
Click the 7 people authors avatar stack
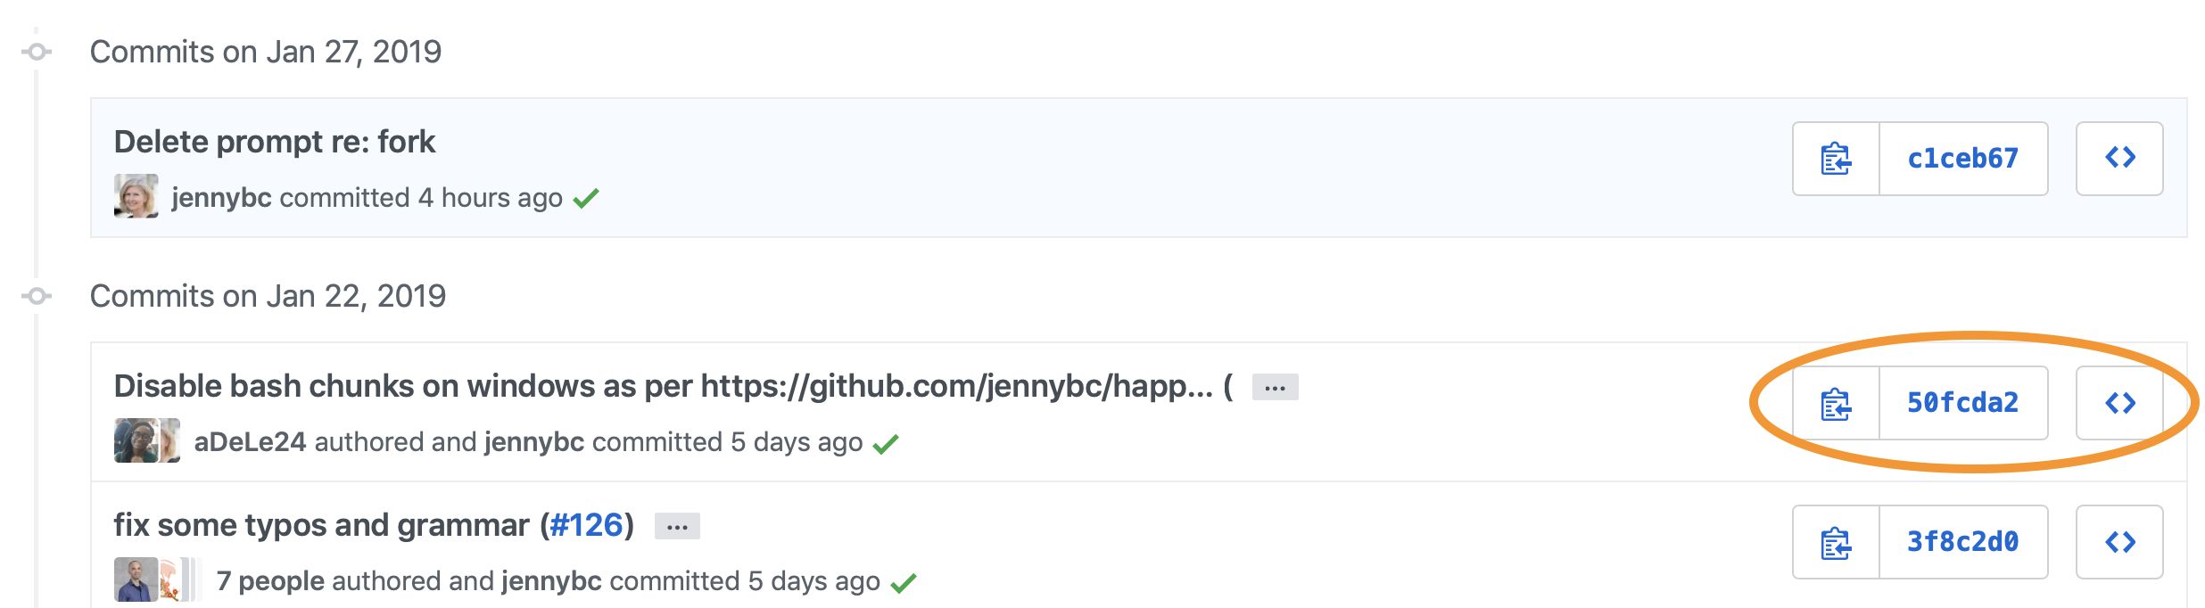click(x=156, y=580)
